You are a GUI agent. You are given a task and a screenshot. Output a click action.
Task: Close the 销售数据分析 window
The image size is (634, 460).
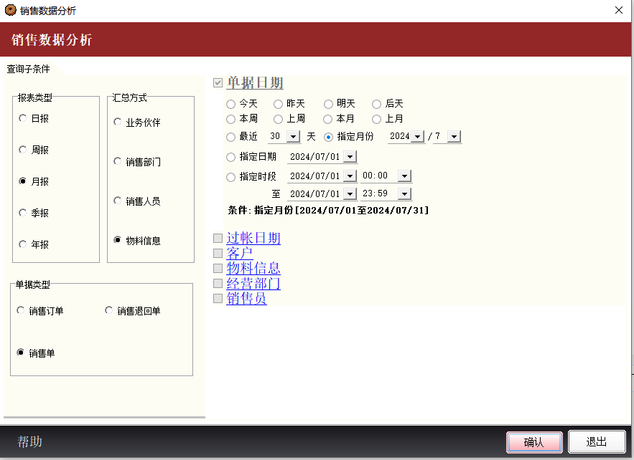619,10
